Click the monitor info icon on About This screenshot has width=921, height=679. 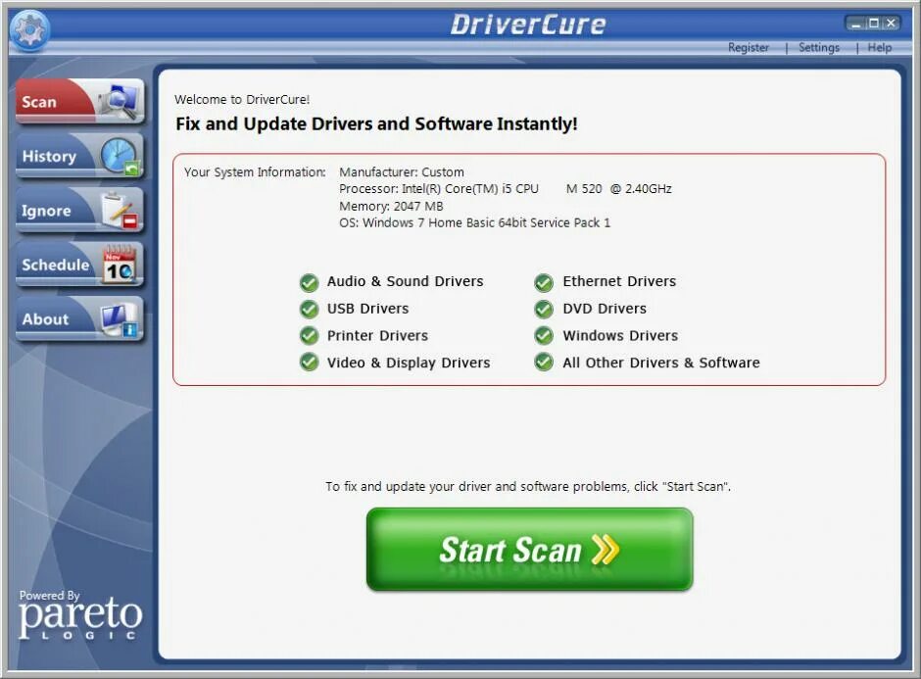tap(120, 320)
